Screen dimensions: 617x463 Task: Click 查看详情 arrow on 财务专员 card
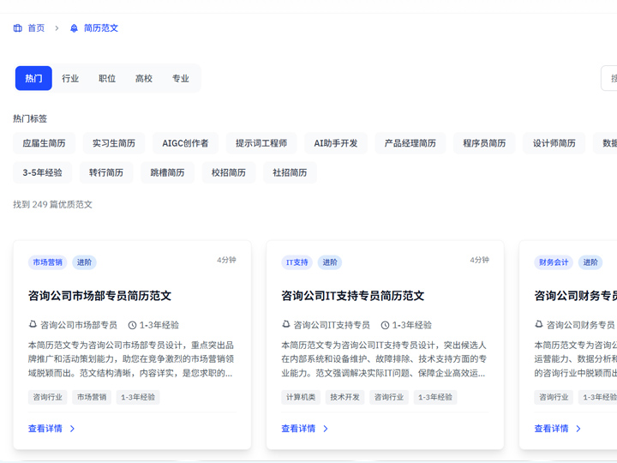pos(578,429)
